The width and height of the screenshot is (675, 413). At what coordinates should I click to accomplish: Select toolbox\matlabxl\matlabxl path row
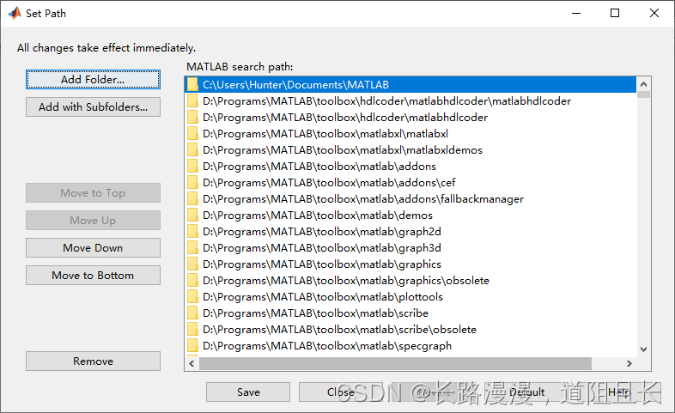pyautogui.click(x=410, y=134)
